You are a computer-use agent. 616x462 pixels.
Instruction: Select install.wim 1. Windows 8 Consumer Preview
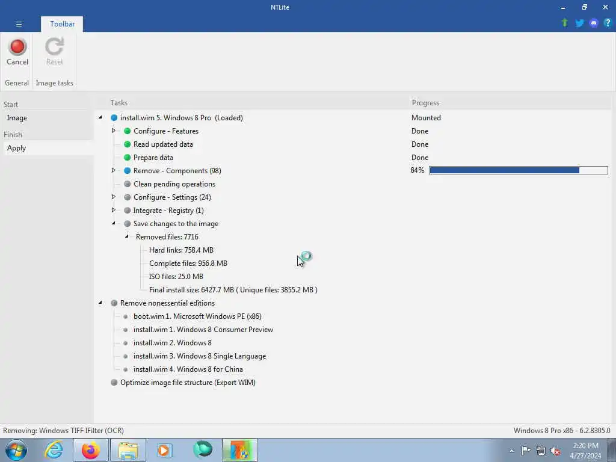point(203,330)
